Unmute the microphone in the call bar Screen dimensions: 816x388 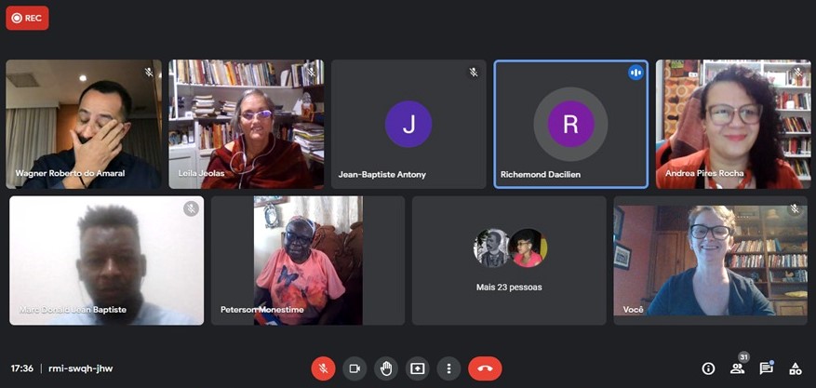(x=323, y=368)
